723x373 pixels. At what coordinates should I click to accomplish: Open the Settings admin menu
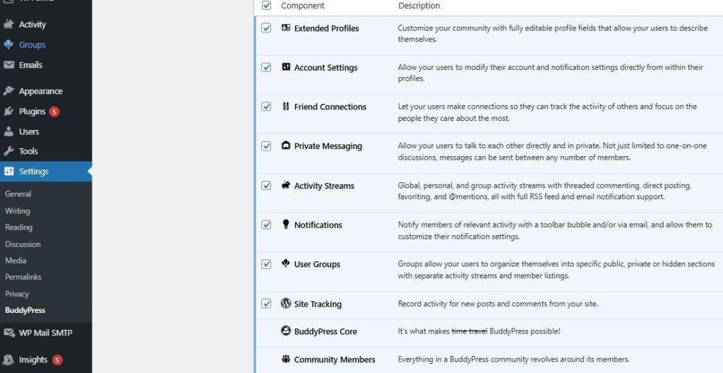[46, 171]
